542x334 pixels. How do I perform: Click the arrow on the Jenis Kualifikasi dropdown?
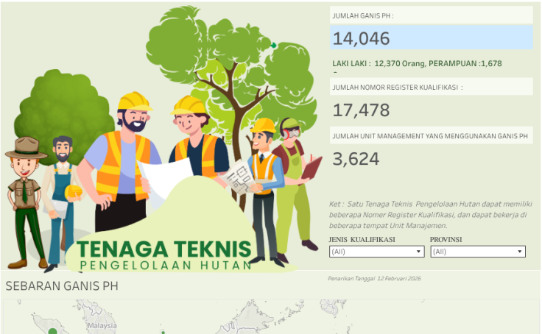(419, 252)
